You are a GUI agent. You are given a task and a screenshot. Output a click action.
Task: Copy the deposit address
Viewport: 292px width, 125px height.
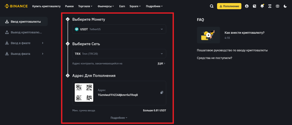[x=162, y=92]
